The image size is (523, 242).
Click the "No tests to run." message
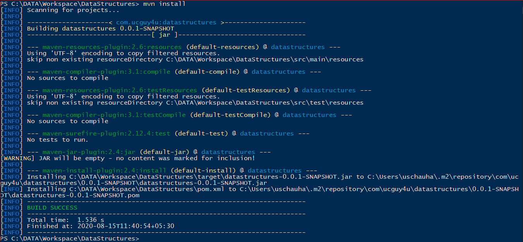[x=58, y=140]
